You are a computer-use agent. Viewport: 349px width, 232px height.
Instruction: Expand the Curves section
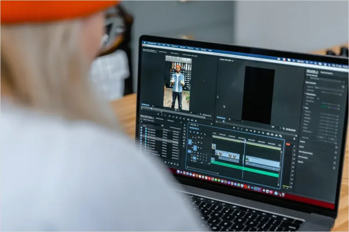point(301,147)
